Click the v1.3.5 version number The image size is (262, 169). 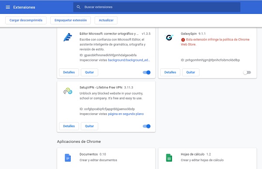point(146,34)
